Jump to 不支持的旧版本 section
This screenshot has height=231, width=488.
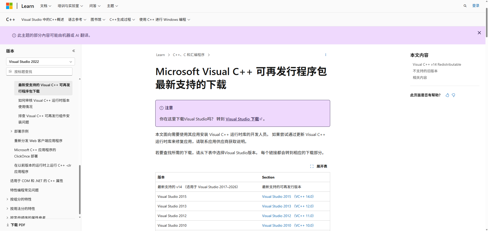tap(425, 71)
